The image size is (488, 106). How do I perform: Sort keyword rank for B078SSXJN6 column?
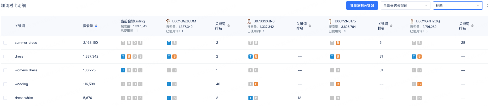tap(310, 26)
